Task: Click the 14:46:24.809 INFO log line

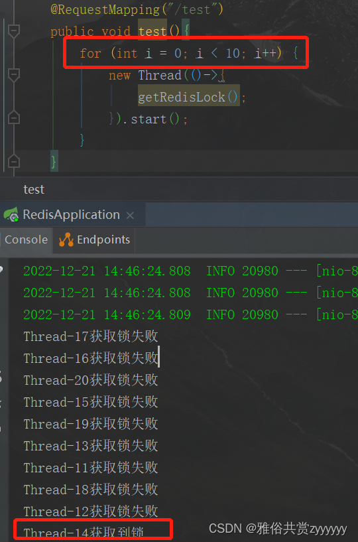Action: coord(190,314)
